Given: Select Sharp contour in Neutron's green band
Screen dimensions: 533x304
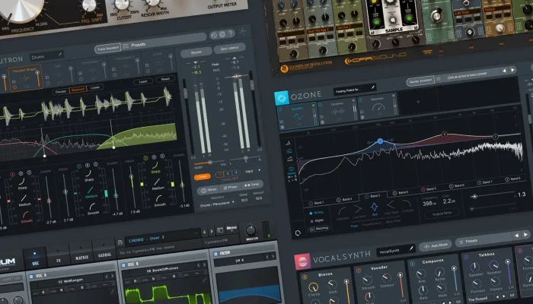Looking at the screenshot, I should pos(89,176).
